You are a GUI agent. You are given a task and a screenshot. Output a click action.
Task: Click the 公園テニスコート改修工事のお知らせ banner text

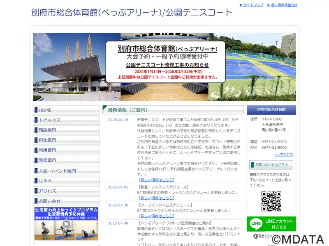(167, 65)
